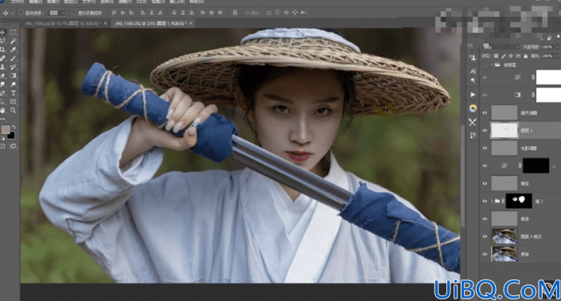Click the lock all padlock icon
The width and height of the screenshot is (561, 301).
[525, 57]
